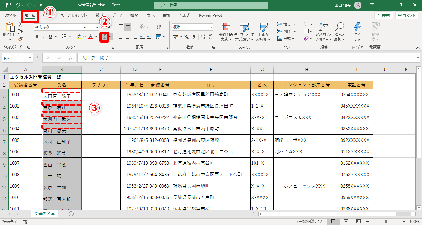The height and width of the screenshot is (225, 422).
Task: Expand the formula bar
Action: [418, 58]
